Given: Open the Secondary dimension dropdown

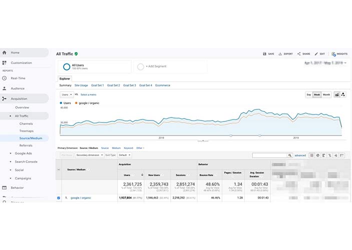Looking at the screenshot, I should [x=90, y=155].
